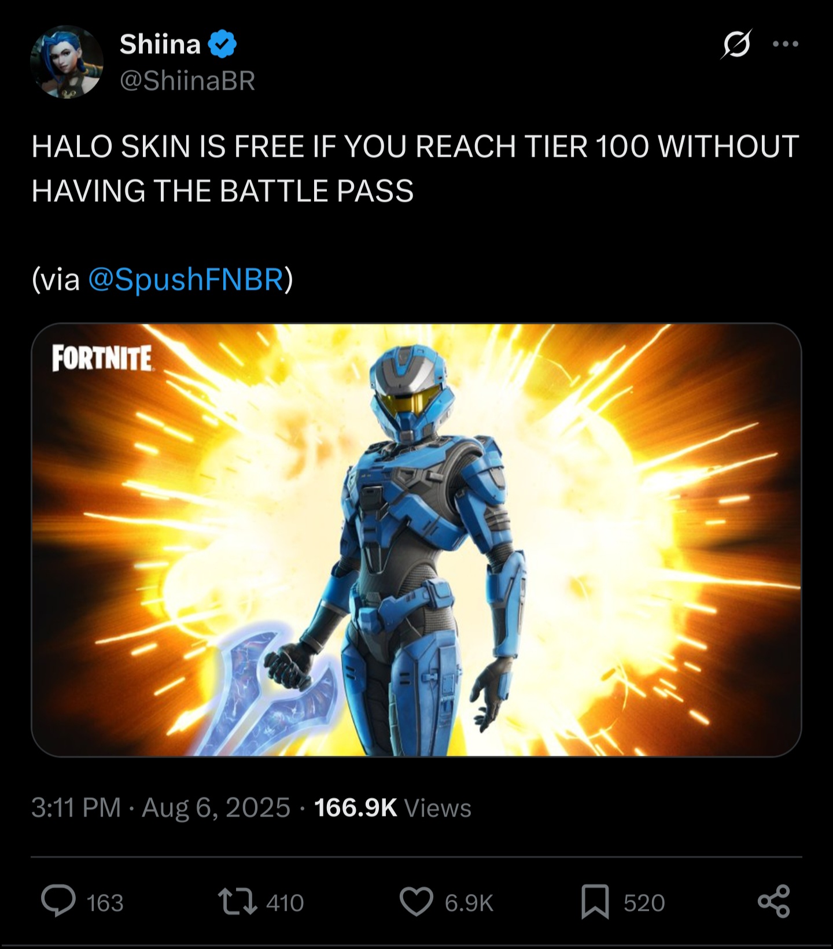View the 166.9K Views analytics
The height and width of the screenshot is (949, 833).
point(393,807)
